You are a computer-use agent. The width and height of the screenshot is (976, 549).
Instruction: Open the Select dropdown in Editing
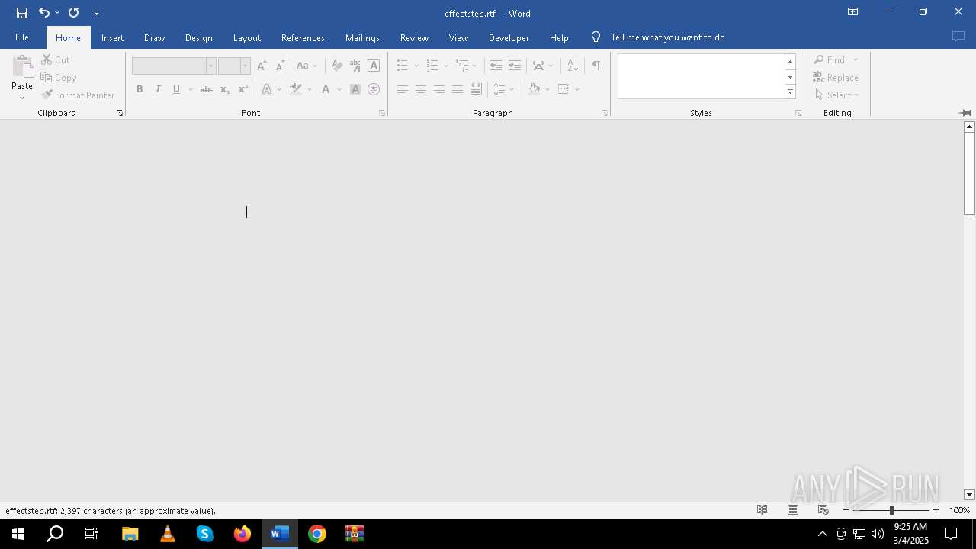tap(837, 95)
